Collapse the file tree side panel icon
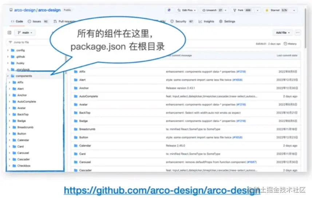 [9, 32]
